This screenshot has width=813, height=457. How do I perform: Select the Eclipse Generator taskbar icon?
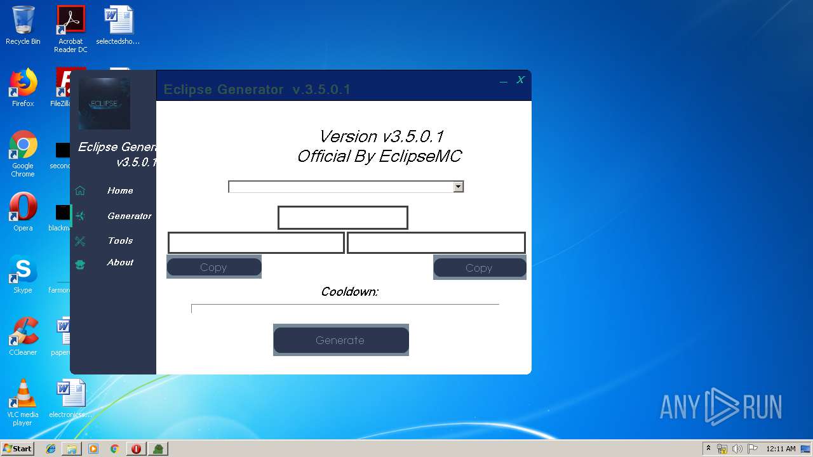pos(158,449)
